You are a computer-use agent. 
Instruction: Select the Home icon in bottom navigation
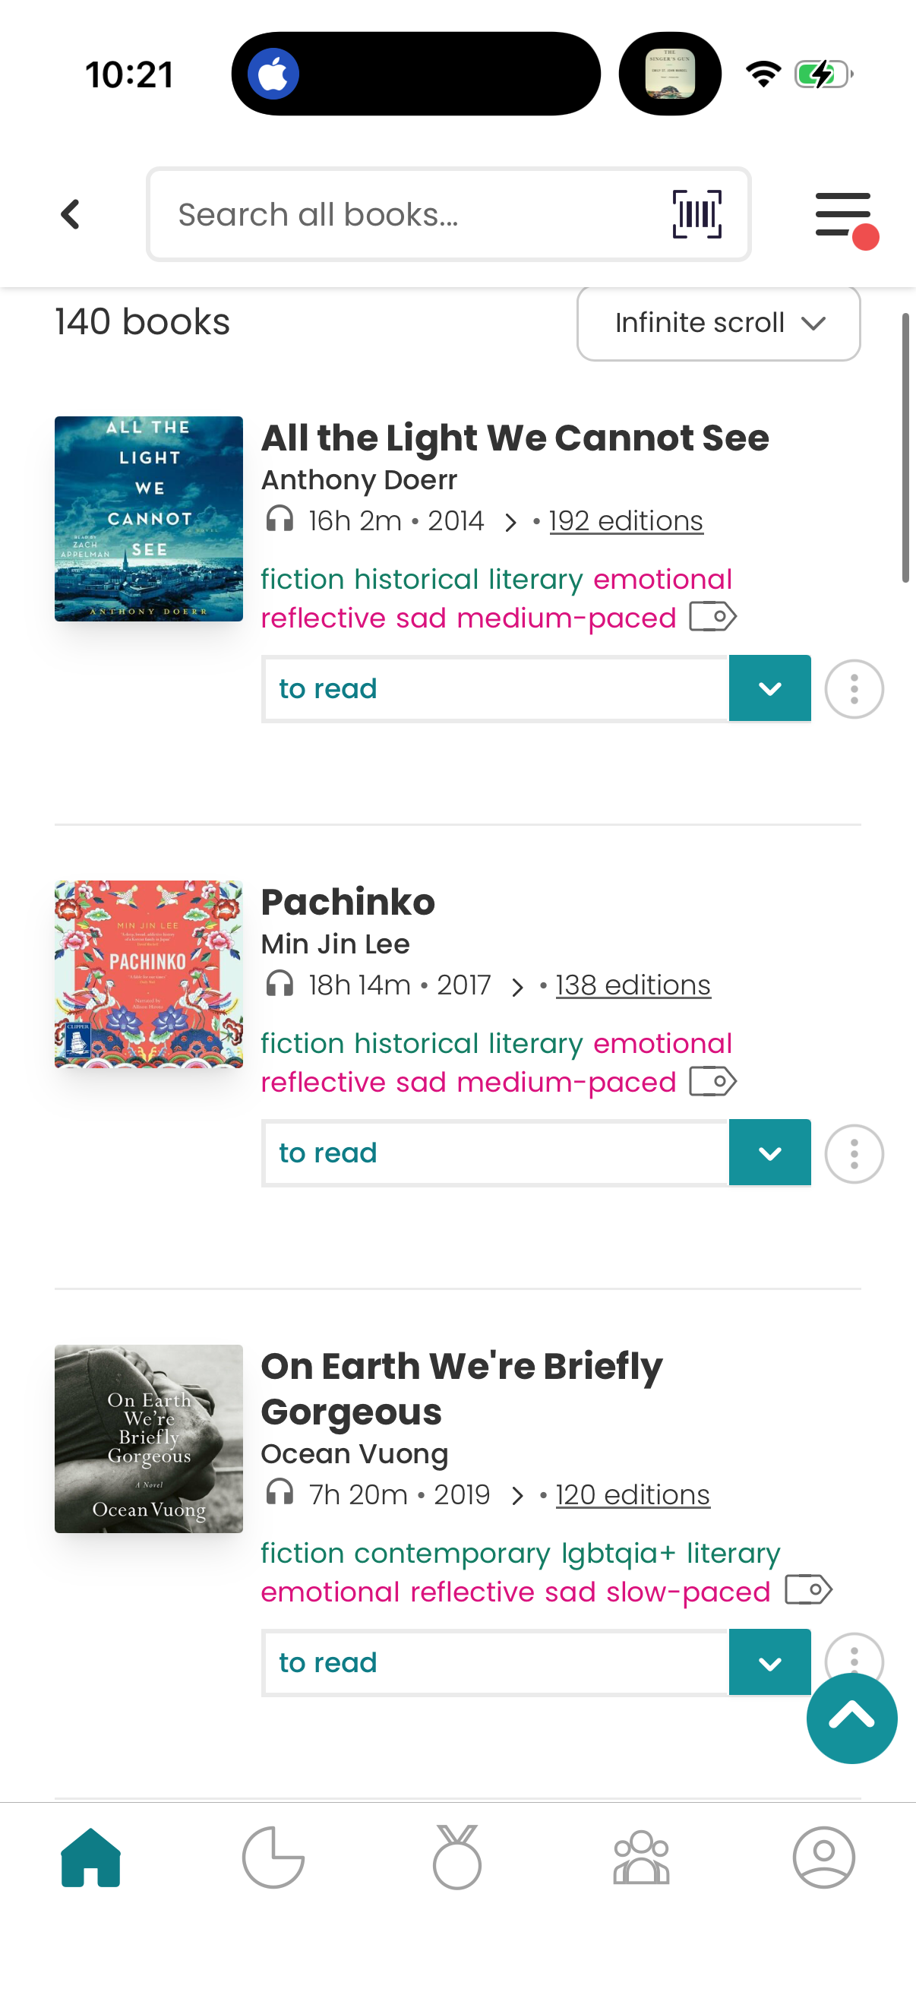click(x=90, y=1860)
